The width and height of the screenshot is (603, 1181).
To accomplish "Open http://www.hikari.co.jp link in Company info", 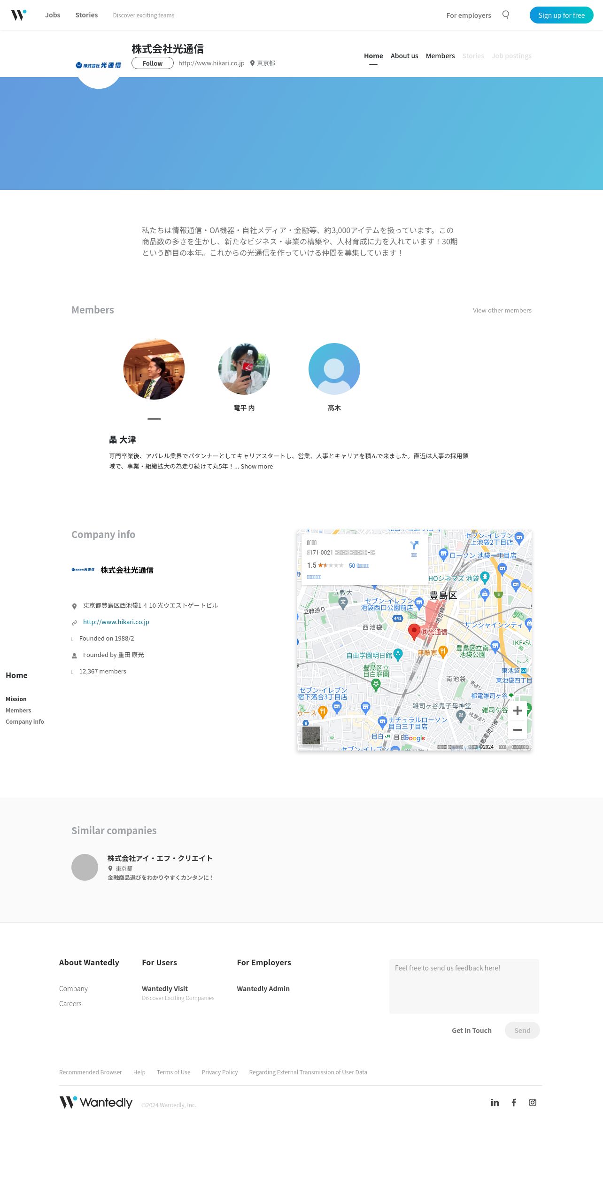I will click(x=116, y=622).
